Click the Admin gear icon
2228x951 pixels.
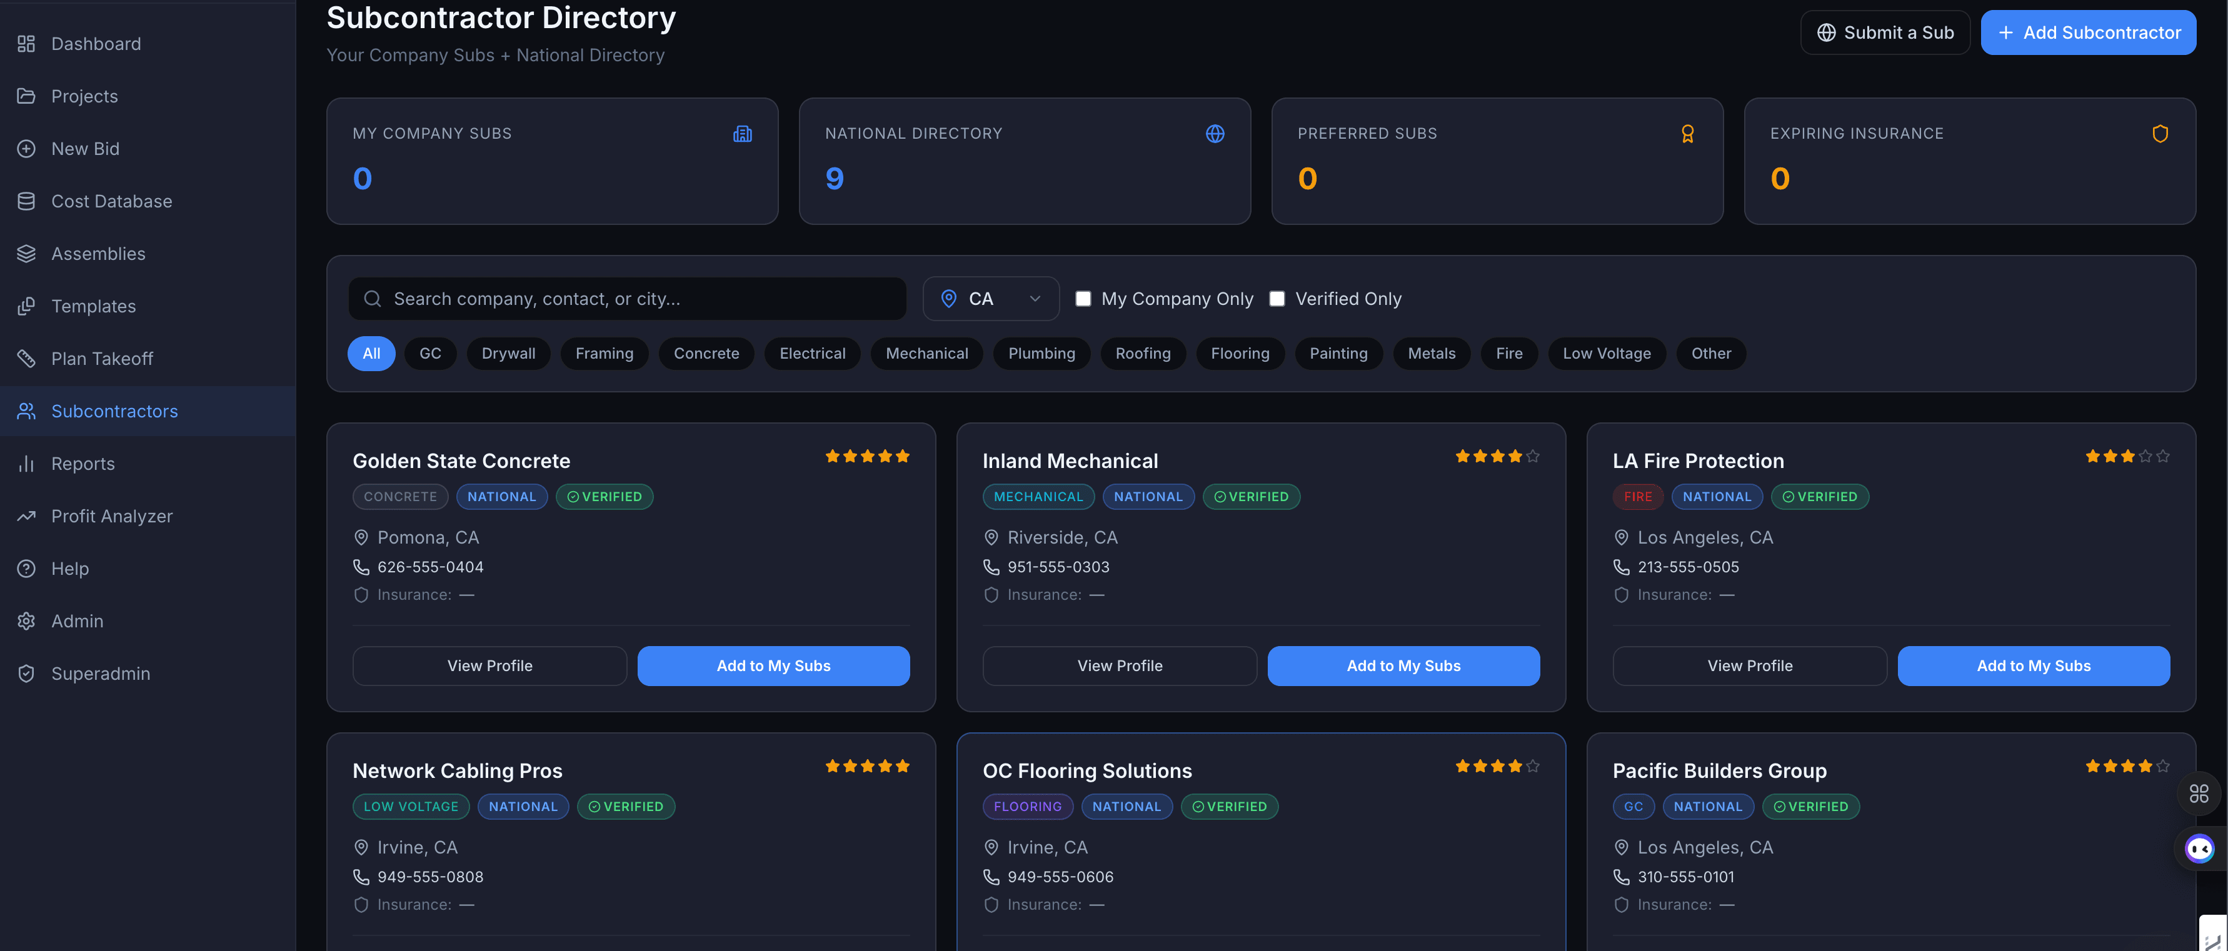26,620
